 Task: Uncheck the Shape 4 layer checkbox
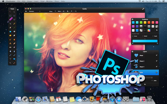point(157,67)
